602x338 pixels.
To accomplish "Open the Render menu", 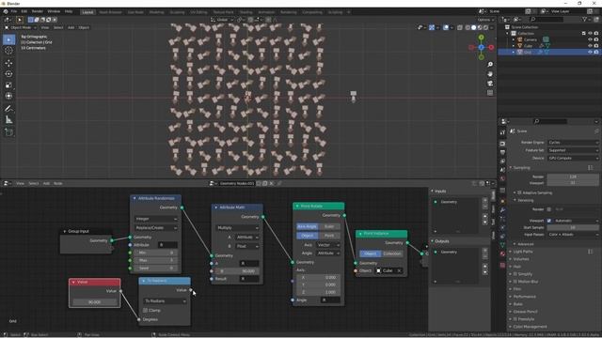I will point(38,11).
